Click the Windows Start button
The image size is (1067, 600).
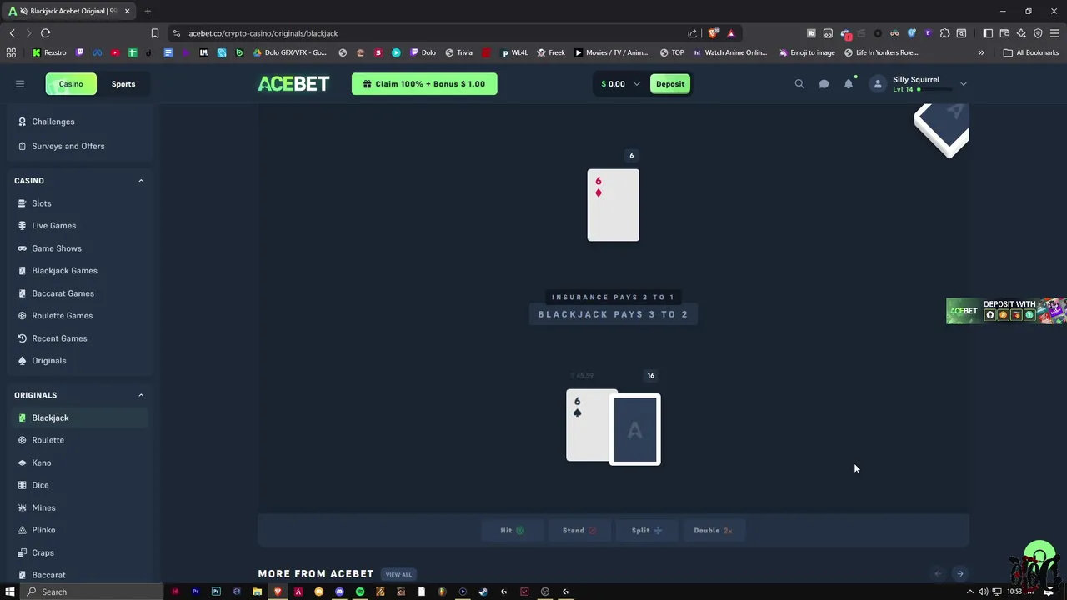coord(10,592)
